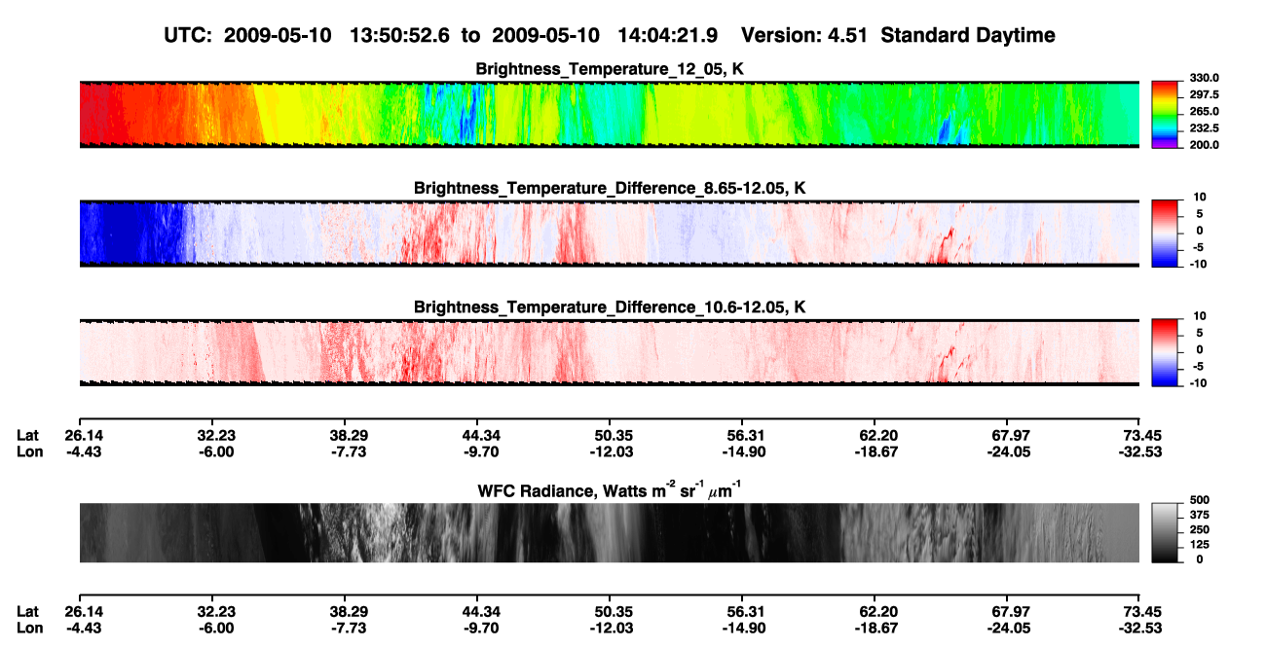Select the title "Brightness_Temperature_12_05, K"
1266x649 pixels.
click(610, 69)
